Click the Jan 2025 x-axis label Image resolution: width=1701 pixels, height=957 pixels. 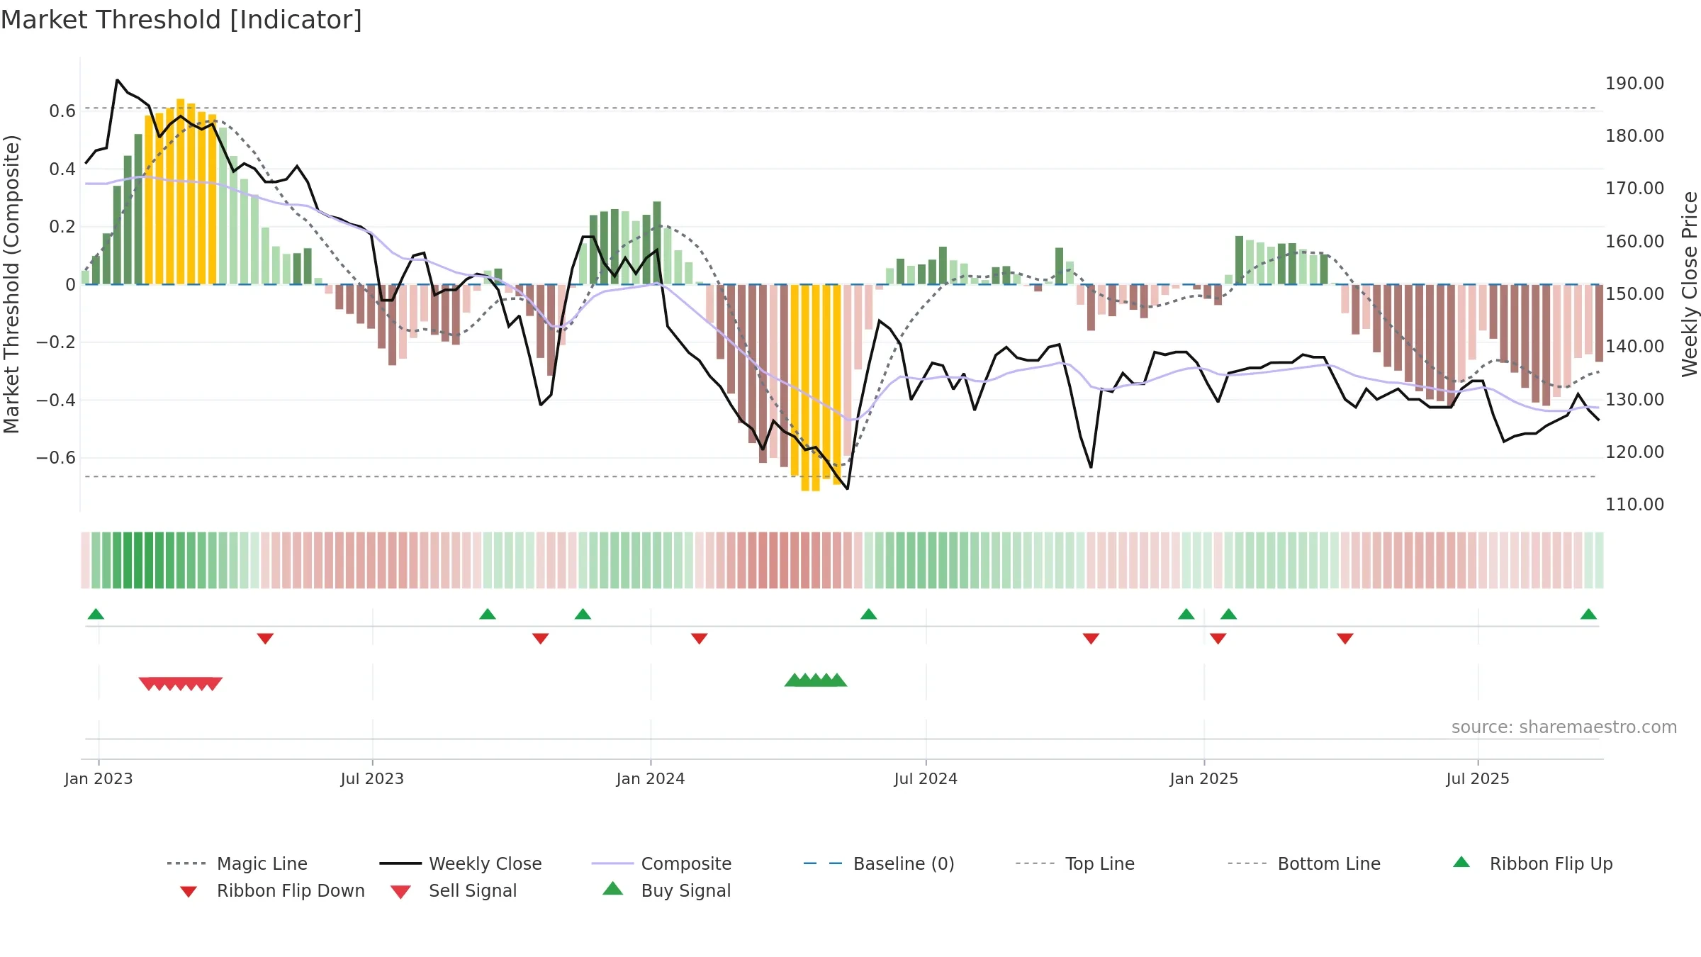pyautogui.click(x=1204, y=778)
